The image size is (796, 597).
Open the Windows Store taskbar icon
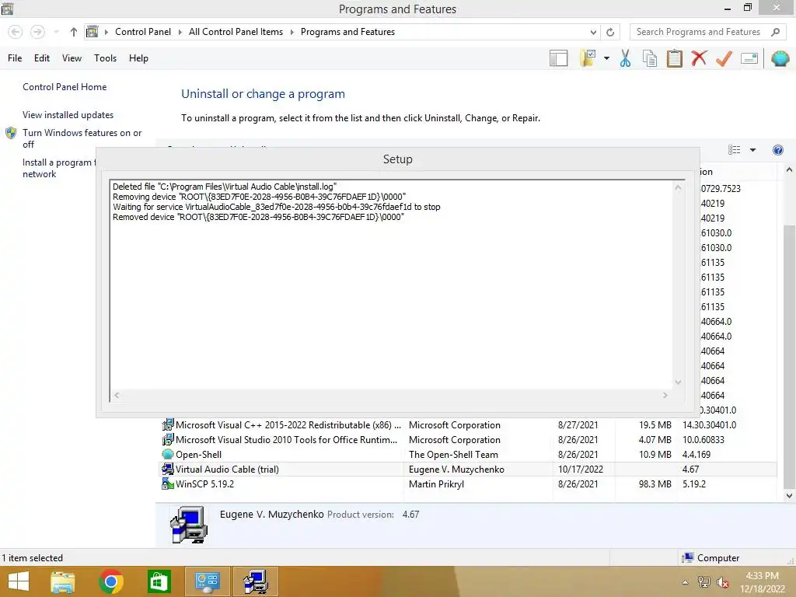coord(159,581)
